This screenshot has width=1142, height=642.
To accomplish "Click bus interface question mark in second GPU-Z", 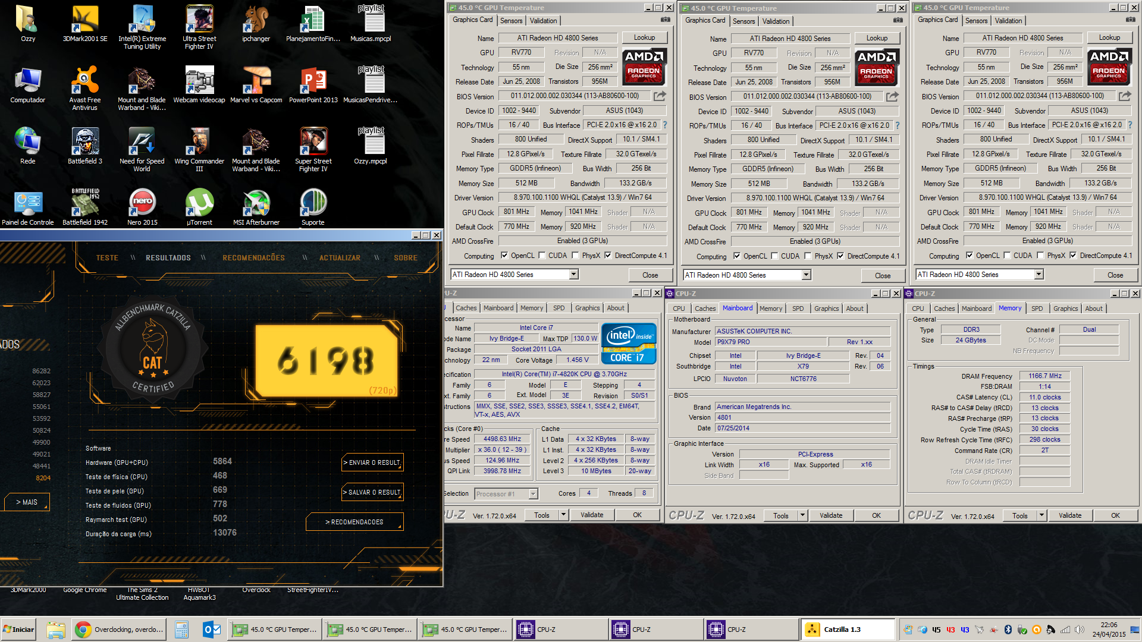I will pos(898,125).
